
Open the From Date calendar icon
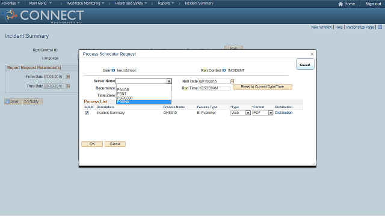(x=68, y=77)
